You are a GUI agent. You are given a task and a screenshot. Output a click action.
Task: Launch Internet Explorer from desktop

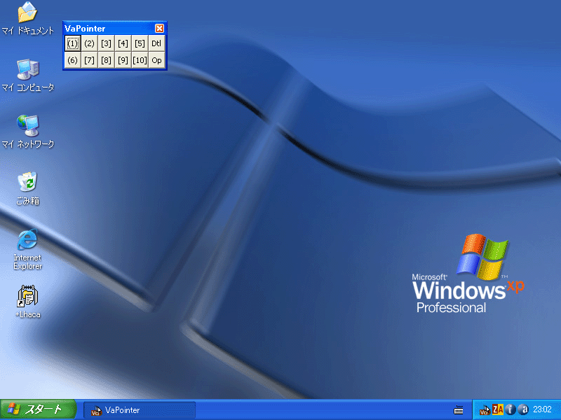click(x=27, y=240)
